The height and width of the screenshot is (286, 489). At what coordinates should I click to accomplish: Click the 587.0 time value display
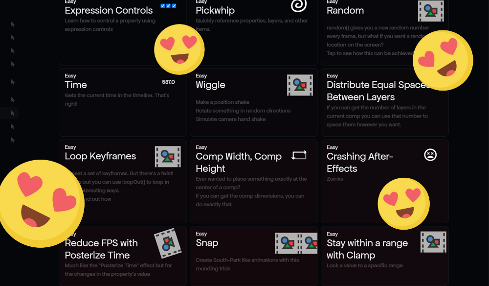coord(168,82)
